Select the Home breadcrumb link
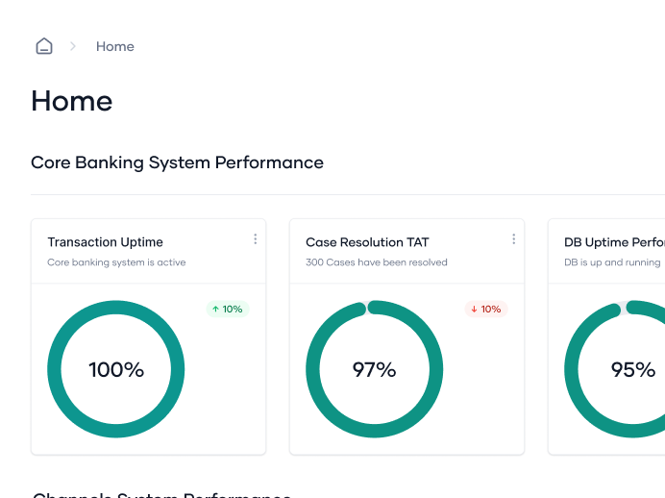Image resolution: width=665 pixels, height=498 pixels. point(115,46)
